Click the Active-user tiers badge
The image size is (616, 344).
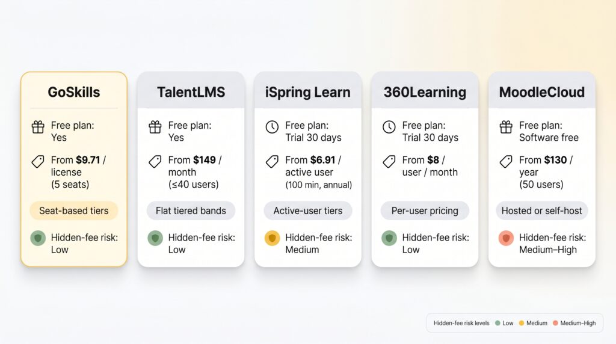click(x=307, y=210)
